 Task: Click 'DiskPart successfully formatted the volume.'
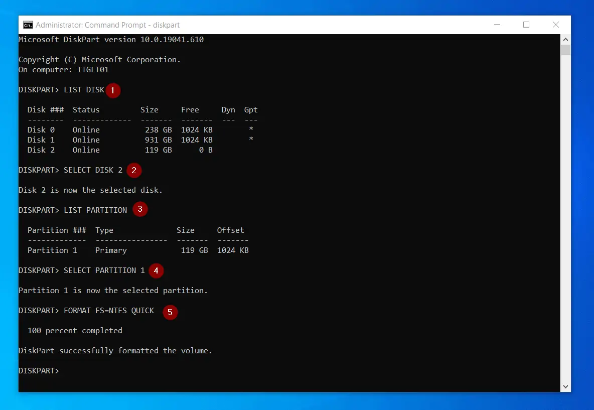[x=115, y=351]
